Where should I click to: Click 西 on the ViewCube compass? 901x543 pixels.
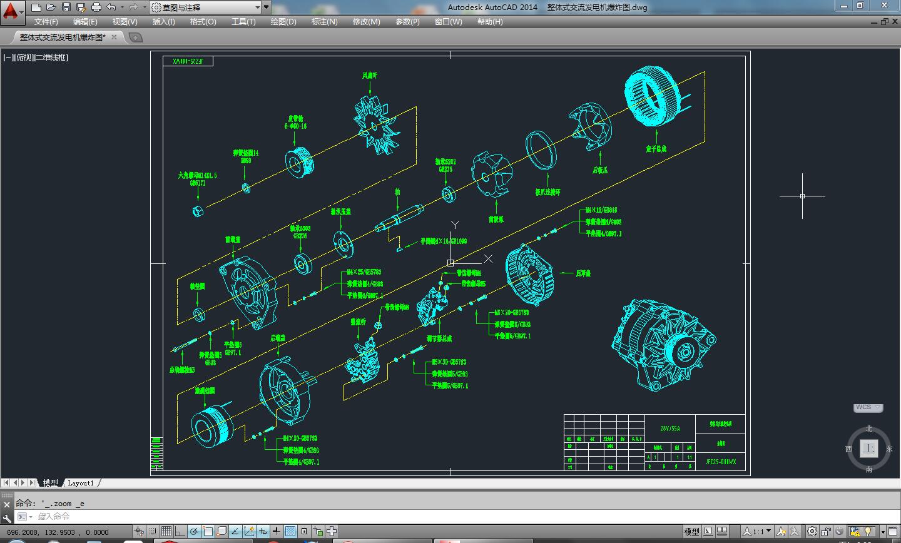(849, 449)
